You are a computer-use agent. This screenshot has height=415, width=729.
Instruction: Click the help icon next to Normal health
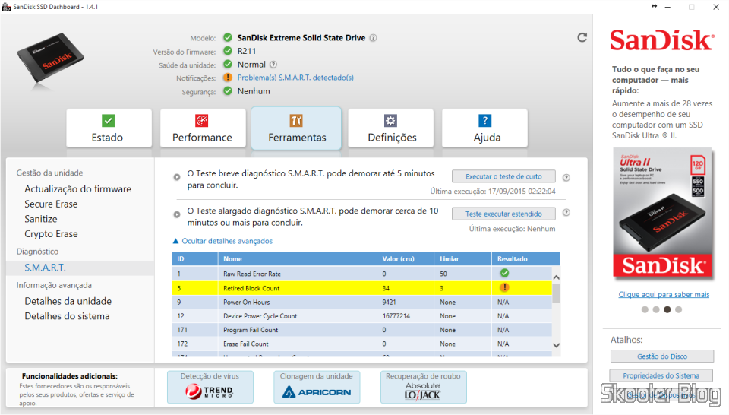pos(273,65)
